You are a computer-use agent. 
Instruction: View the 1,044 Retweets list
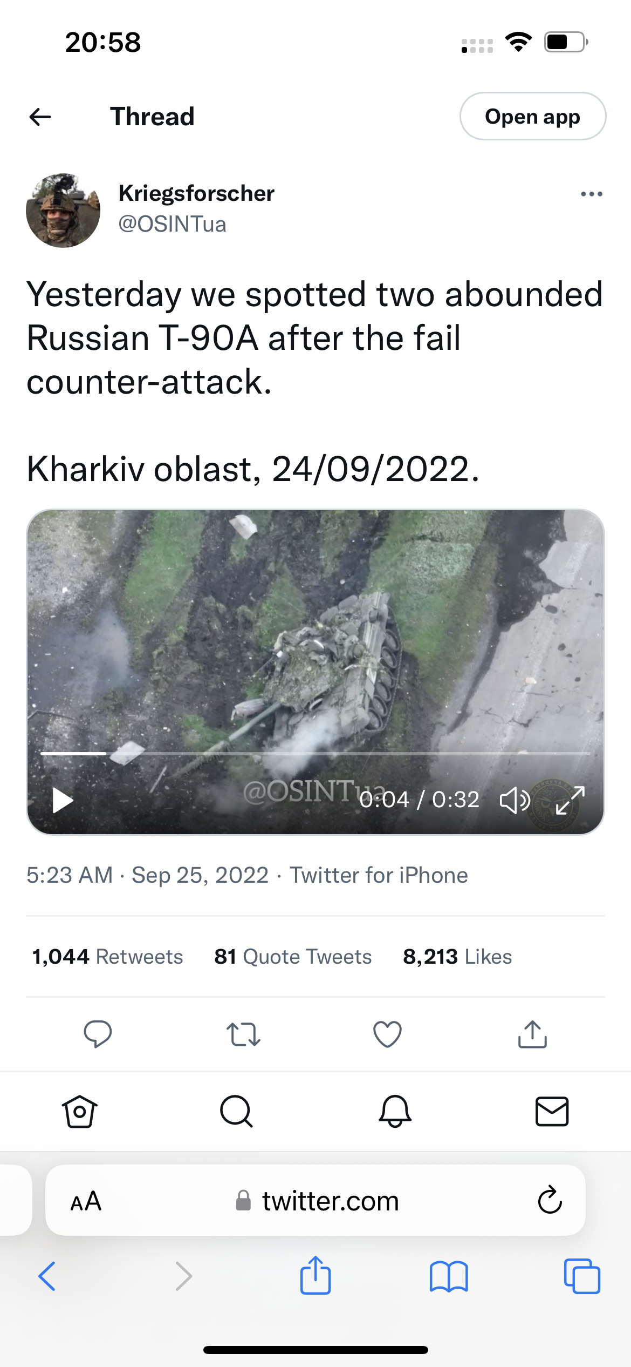pos(107,957)
